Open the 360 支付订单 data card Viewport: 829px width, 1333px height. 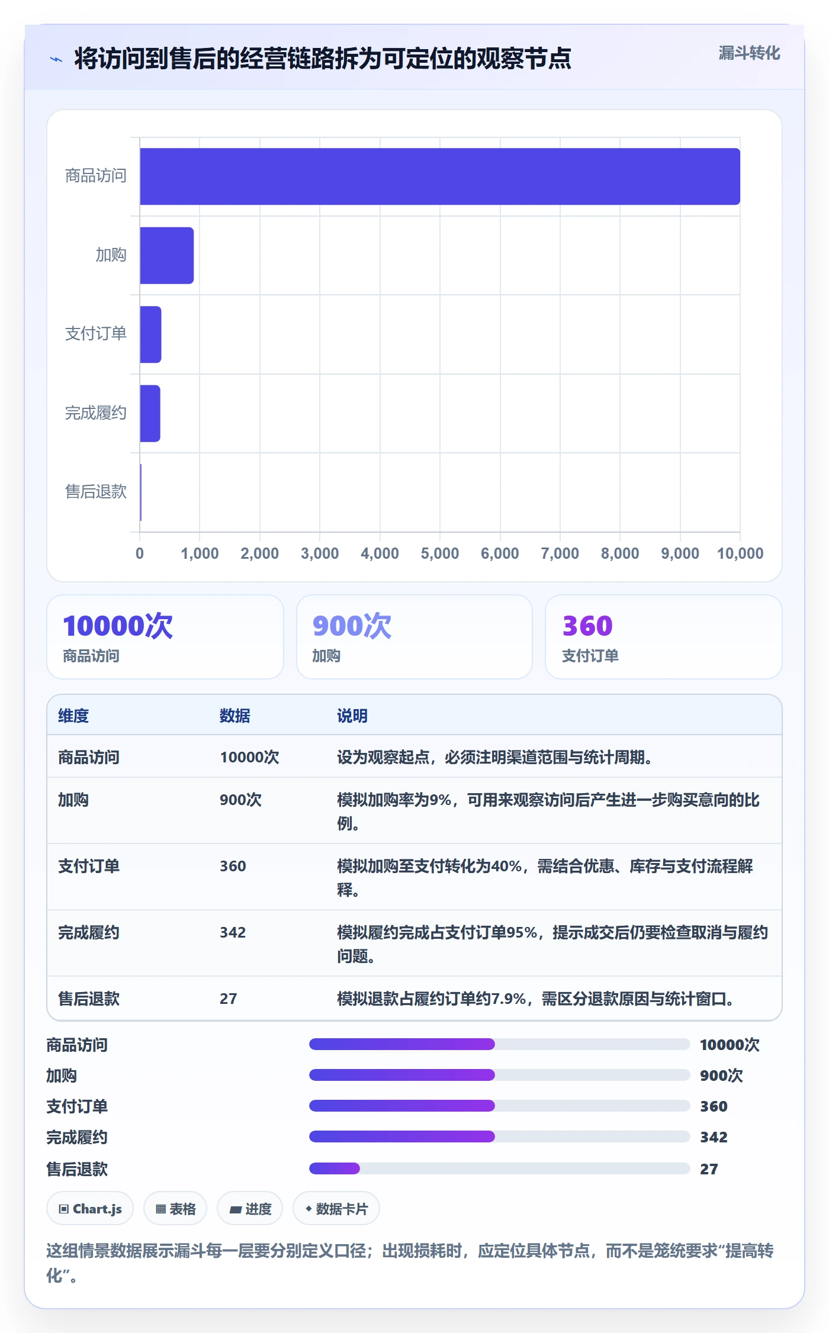664,637
